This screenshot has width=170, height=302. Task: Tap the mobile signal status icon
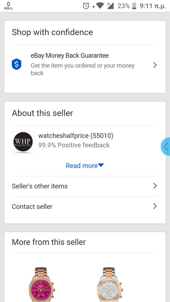110,6
